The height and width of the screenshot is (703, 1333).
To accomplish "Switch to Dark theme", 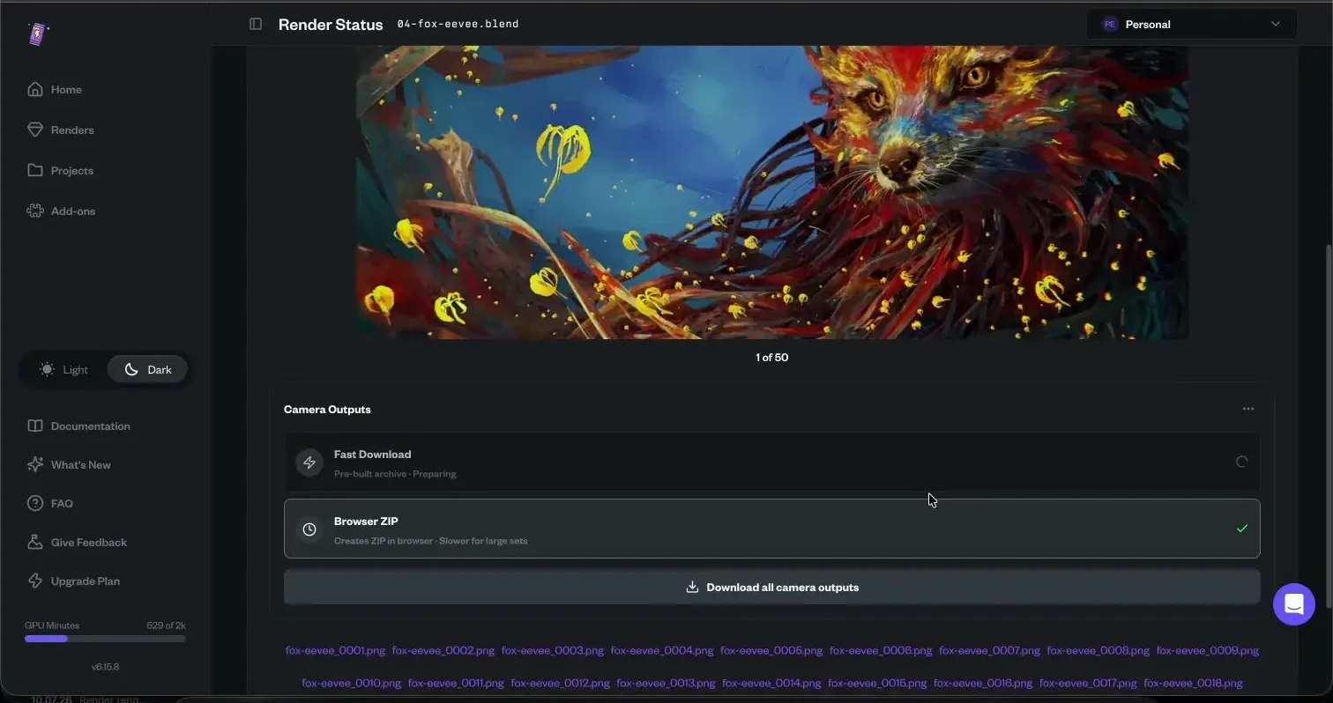I will pyautogui.click(x=147, y=369).
